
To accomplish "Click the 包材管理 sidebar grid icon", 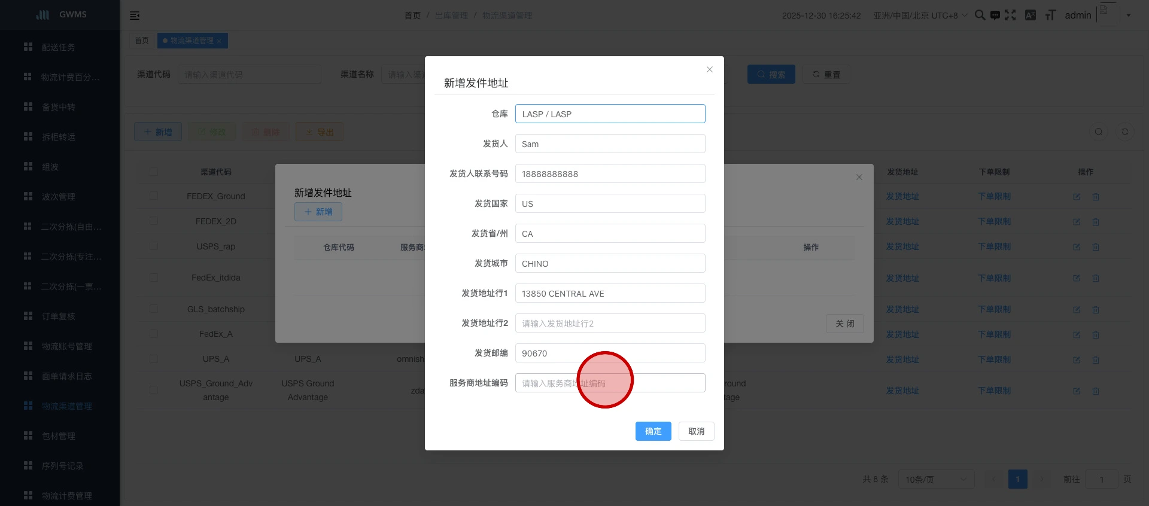I will click(28, 435).
